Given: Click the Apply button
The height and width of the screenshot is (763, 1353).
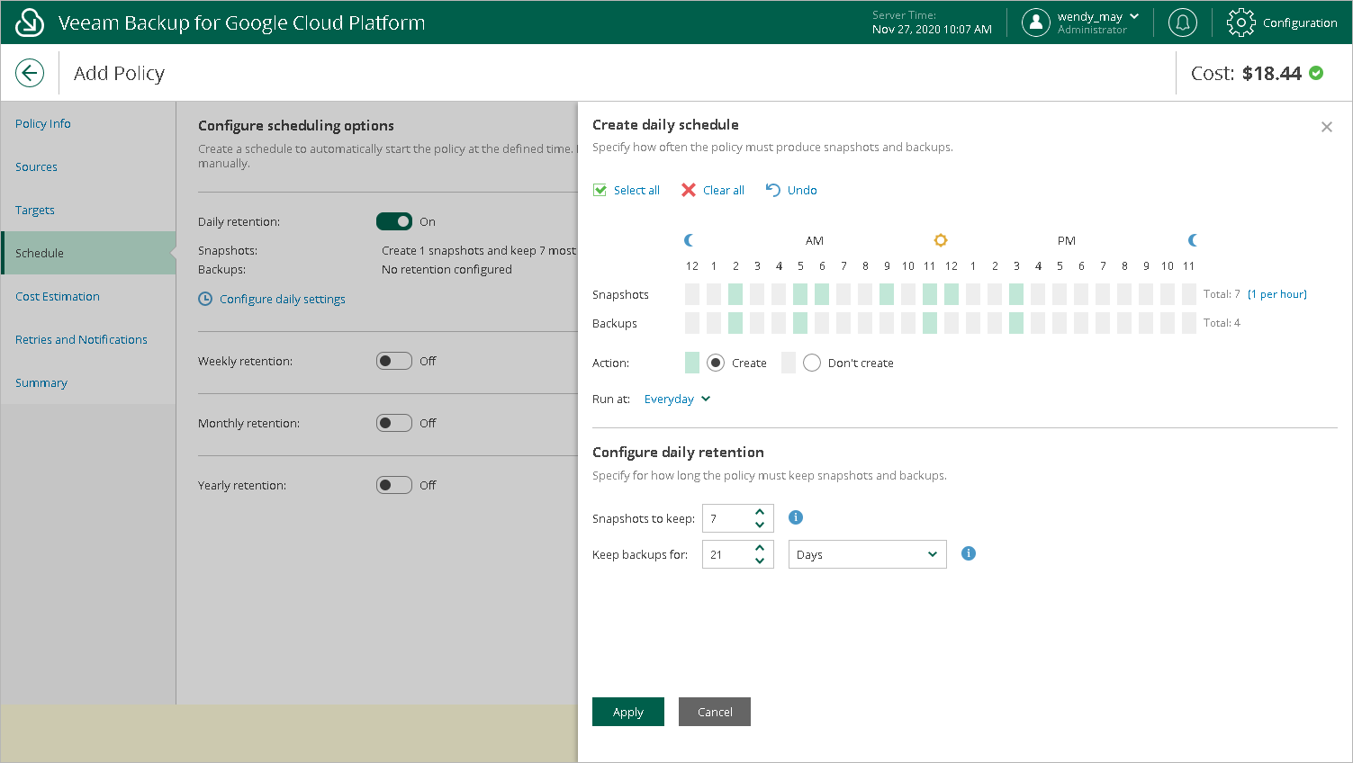Looking at the screenshot, I should (x=628, y=712).
